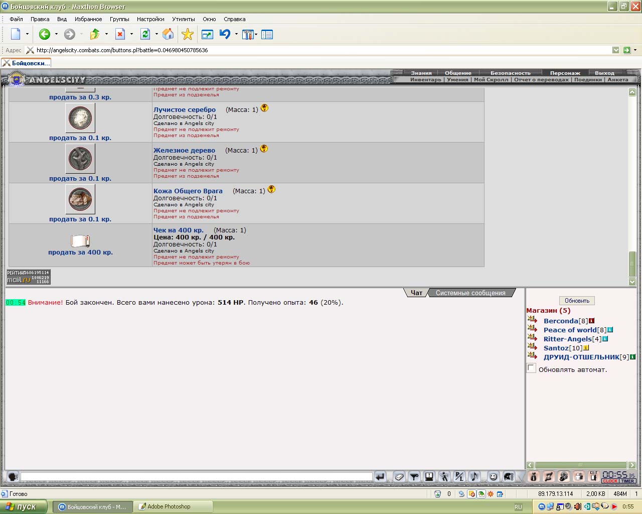
Task: Click the player list horizontal scrollbar
Action: (581, 465)
